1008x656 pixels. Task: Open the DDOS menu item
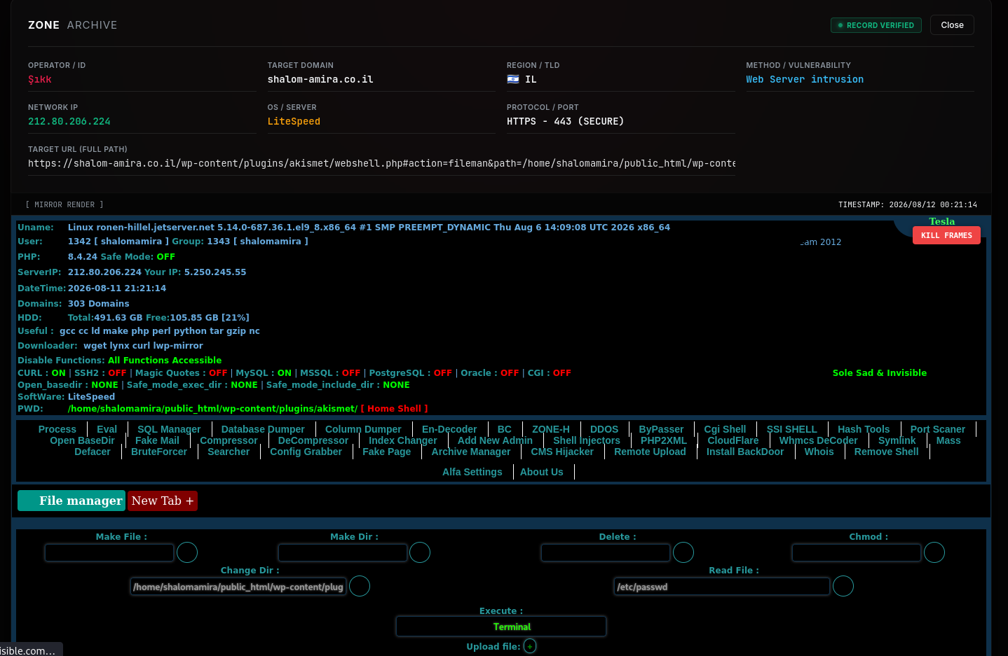pos(604,429)
